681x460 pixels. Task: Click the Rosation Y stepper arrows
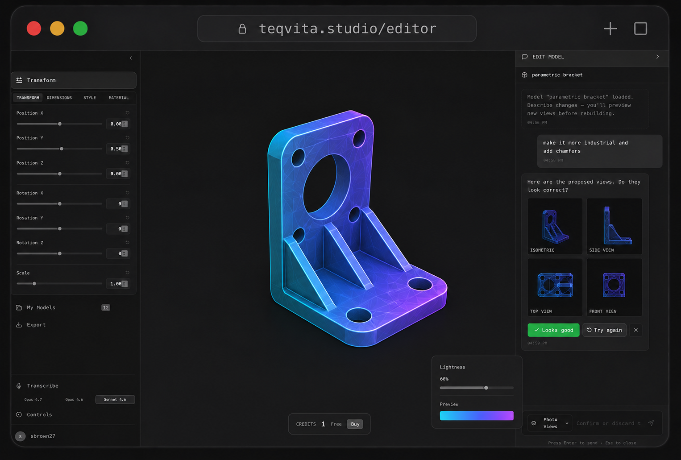125,229
